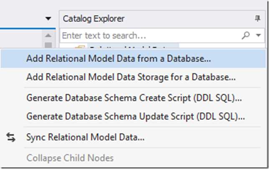This screenshot has width=269, height=169.
Task: Click the Catalog Explorer panel title
Action: pos(94,18)
